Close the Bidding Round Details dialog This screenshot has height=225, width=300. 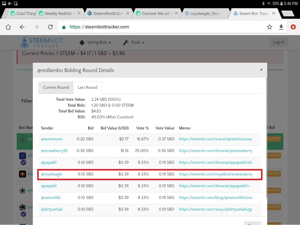click(x=261, y=70)
